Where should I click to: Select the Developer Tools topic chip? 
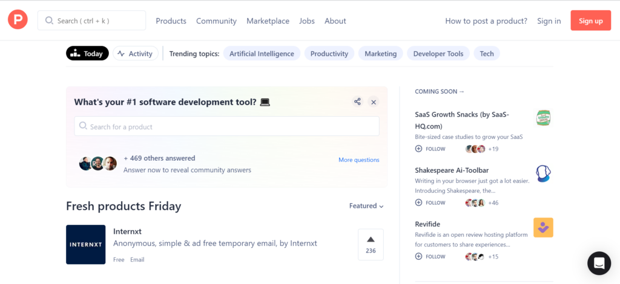(438, 53)
